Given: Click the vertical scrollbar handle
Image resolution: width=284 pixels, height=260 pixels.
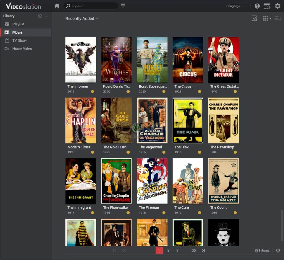Looking at the screenshot, I should (x=282, y=225).
